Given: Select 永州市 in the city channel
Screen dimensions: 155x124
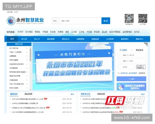Looking at the screenshot, I should click(x=20, y=32).
